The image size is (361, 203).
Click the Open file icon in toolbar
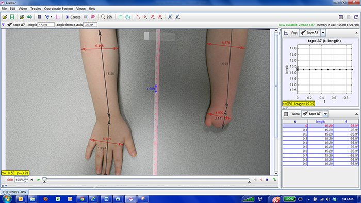(5, 17)
